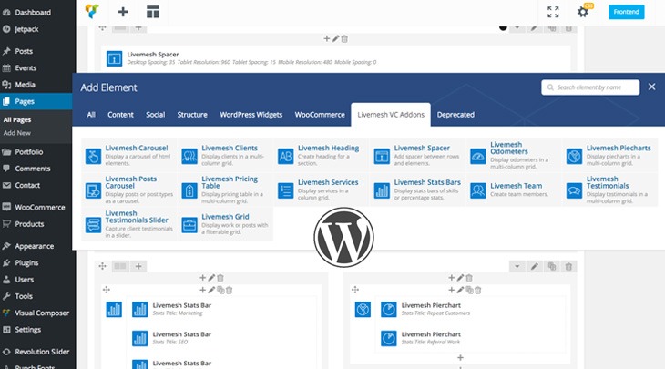
Task: Expand the row dropdown arrow above Piechart column
Action: tap(517, 266)
